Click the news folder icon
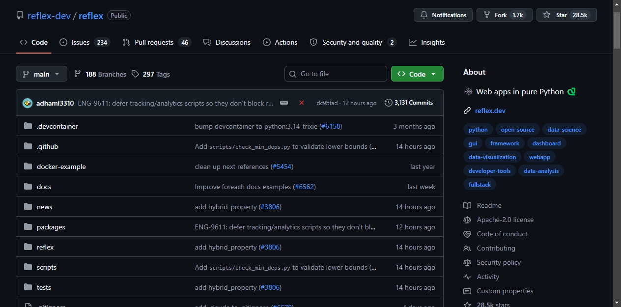 tap(28, 207)
